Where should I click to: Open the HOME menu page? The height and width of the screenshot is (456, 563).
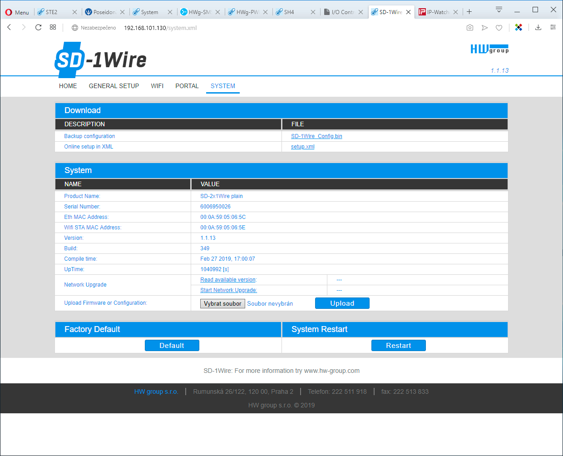[68, 86]
